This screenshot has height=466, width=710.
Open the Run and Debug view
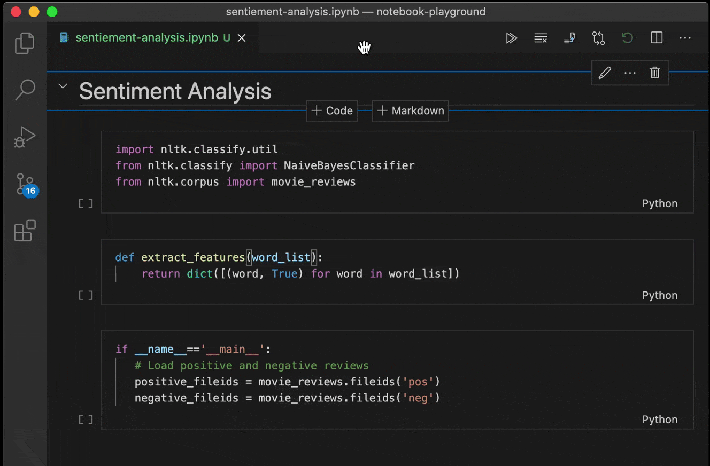[x=25, y=137]
